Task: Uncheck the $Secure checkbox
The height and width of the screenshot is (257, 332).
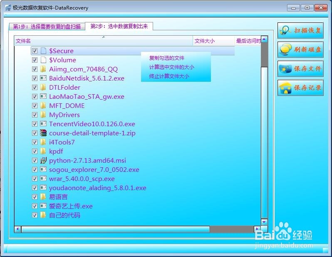Action: [x=35, y=51]
